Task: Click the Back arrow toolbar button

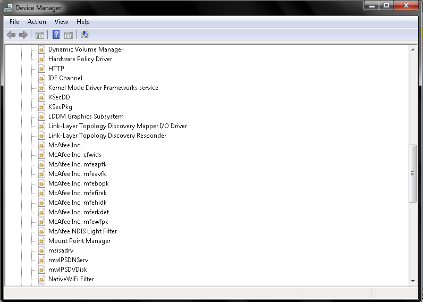Action: point(11,35)
